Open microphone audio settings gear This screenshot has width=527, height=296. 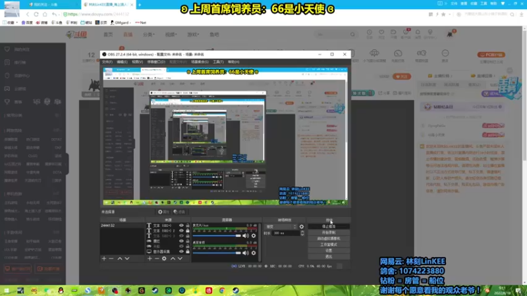(254, 235)
